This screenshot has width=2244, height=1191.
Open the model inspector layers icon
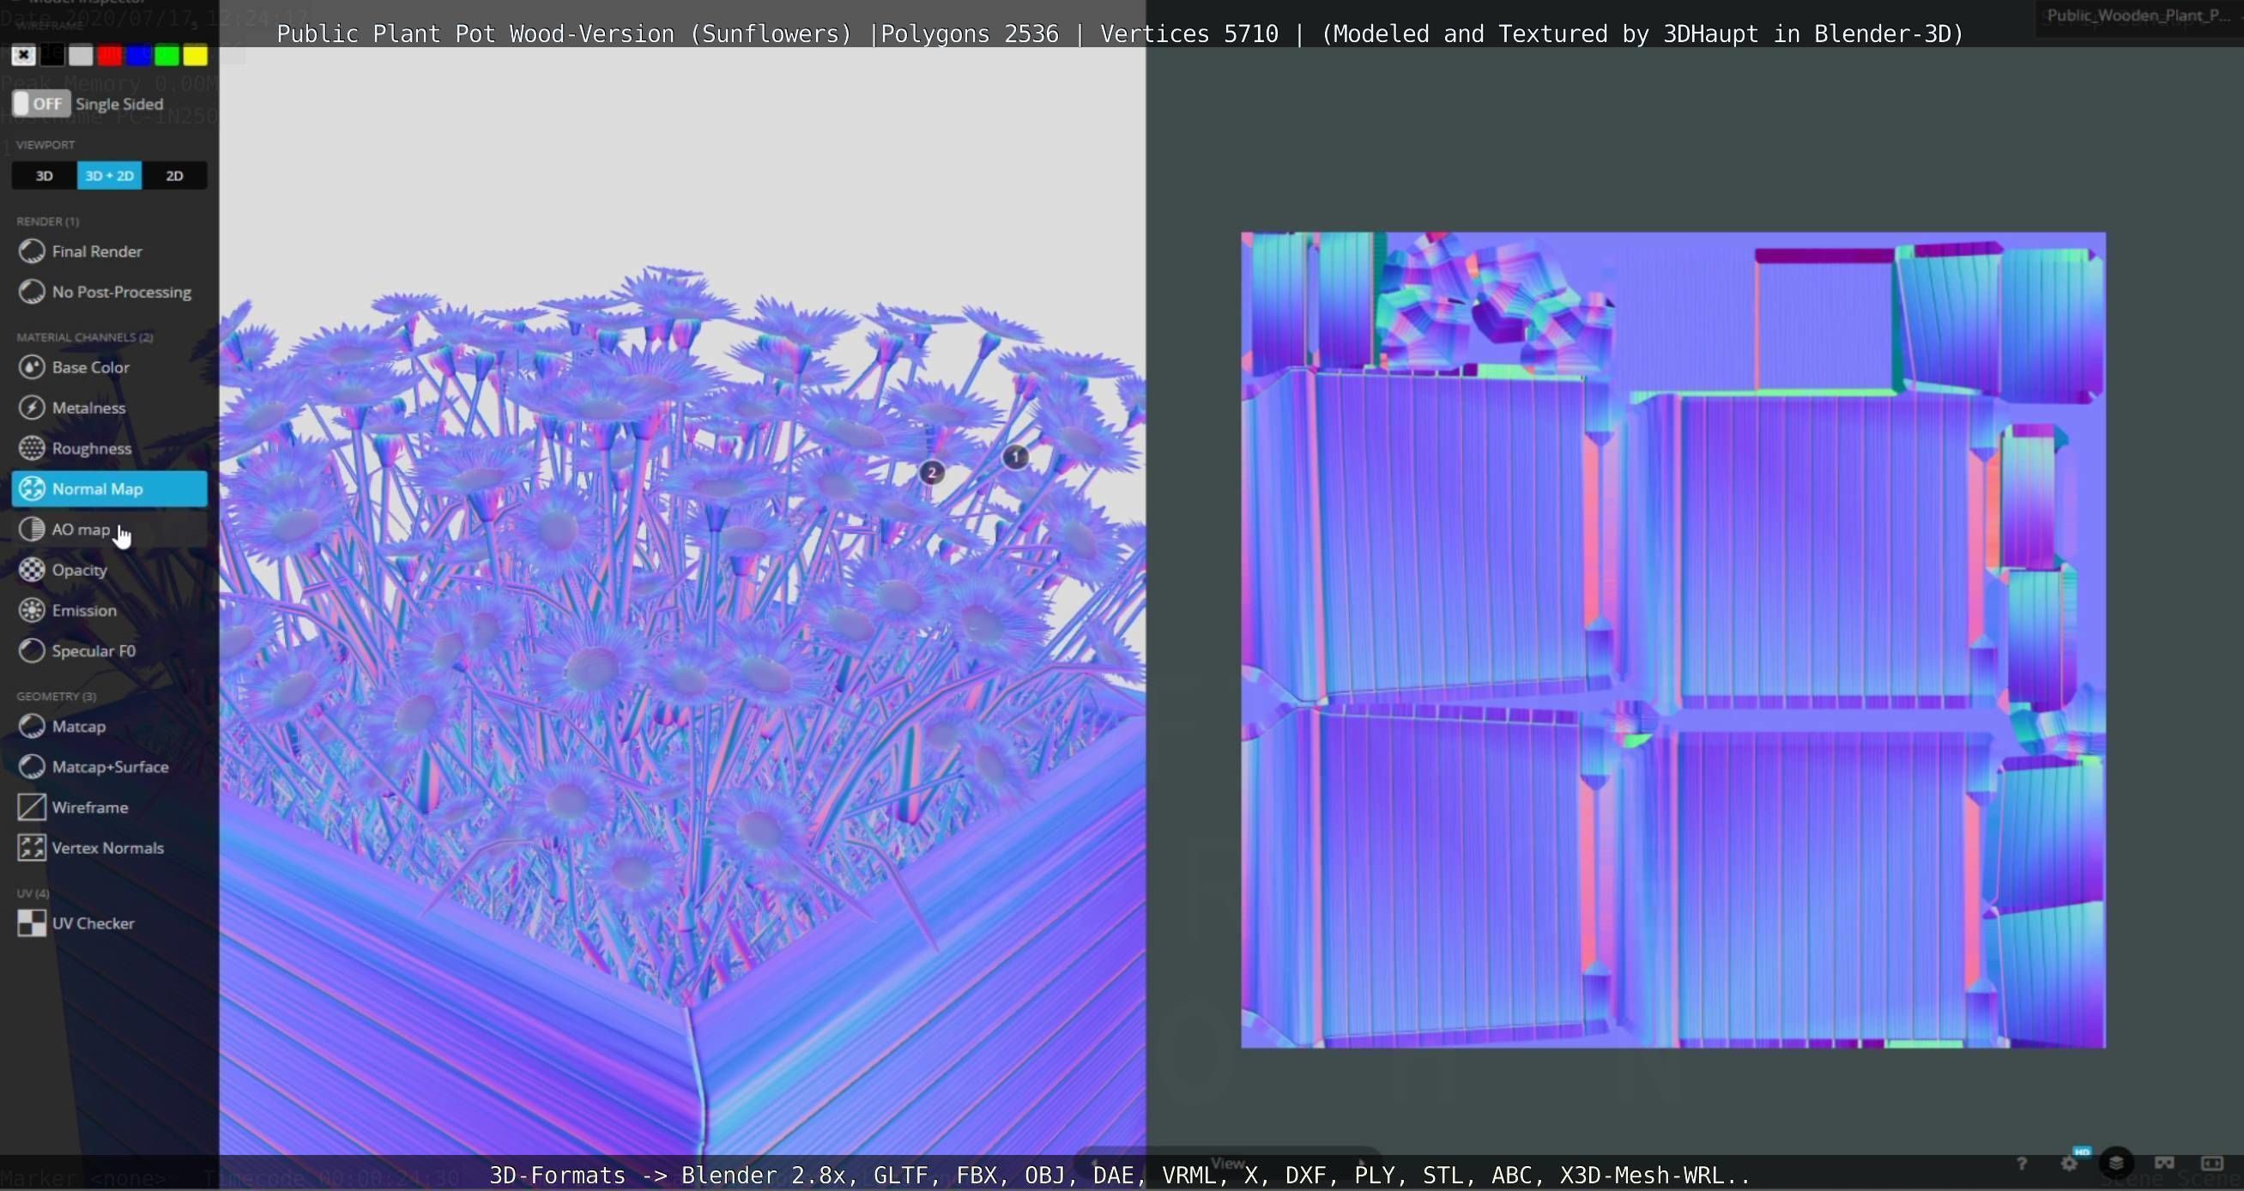(x=2116, y=1164)
